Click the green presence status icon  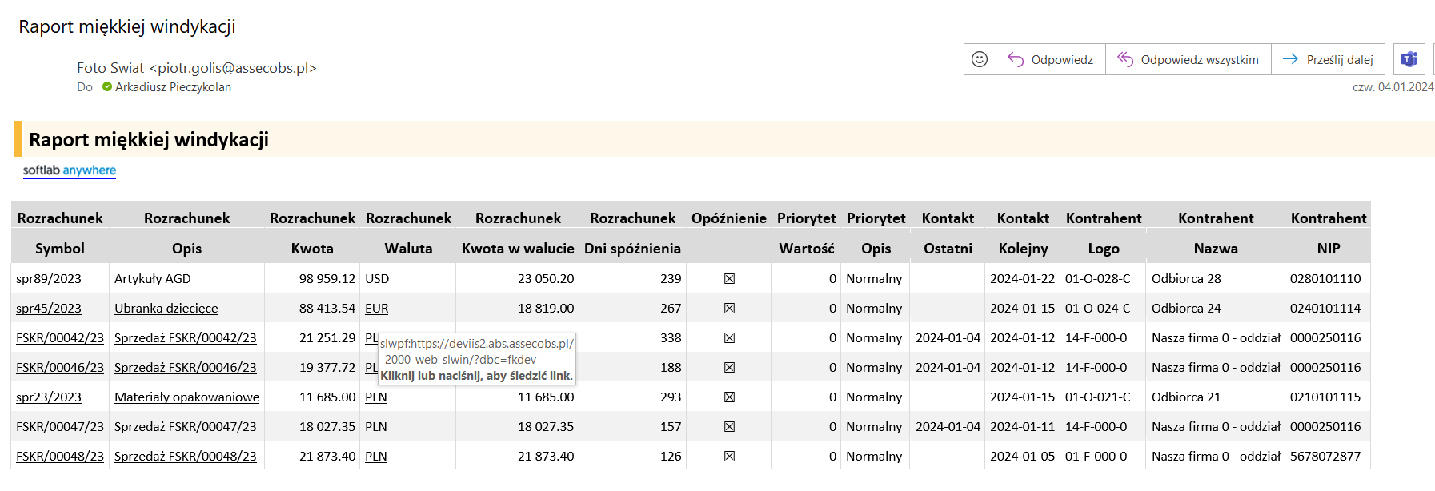[x=107, y=87]
